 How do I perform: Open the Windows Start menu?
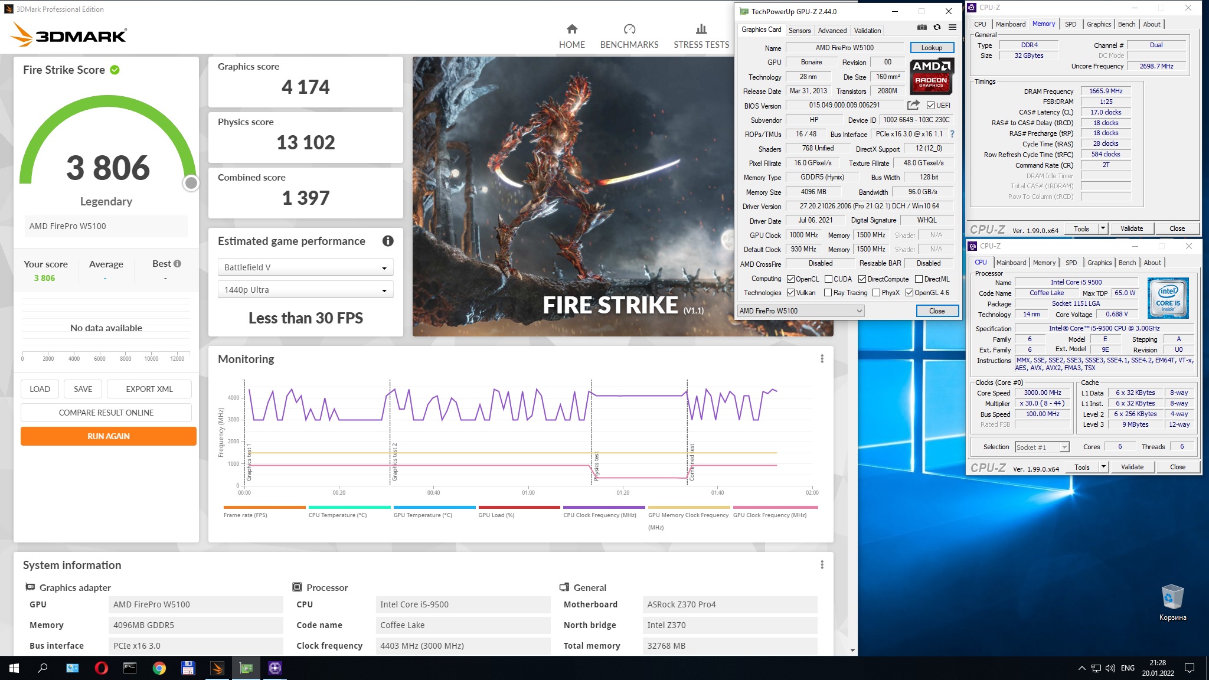pyautogui.click(x=14, y=668)
